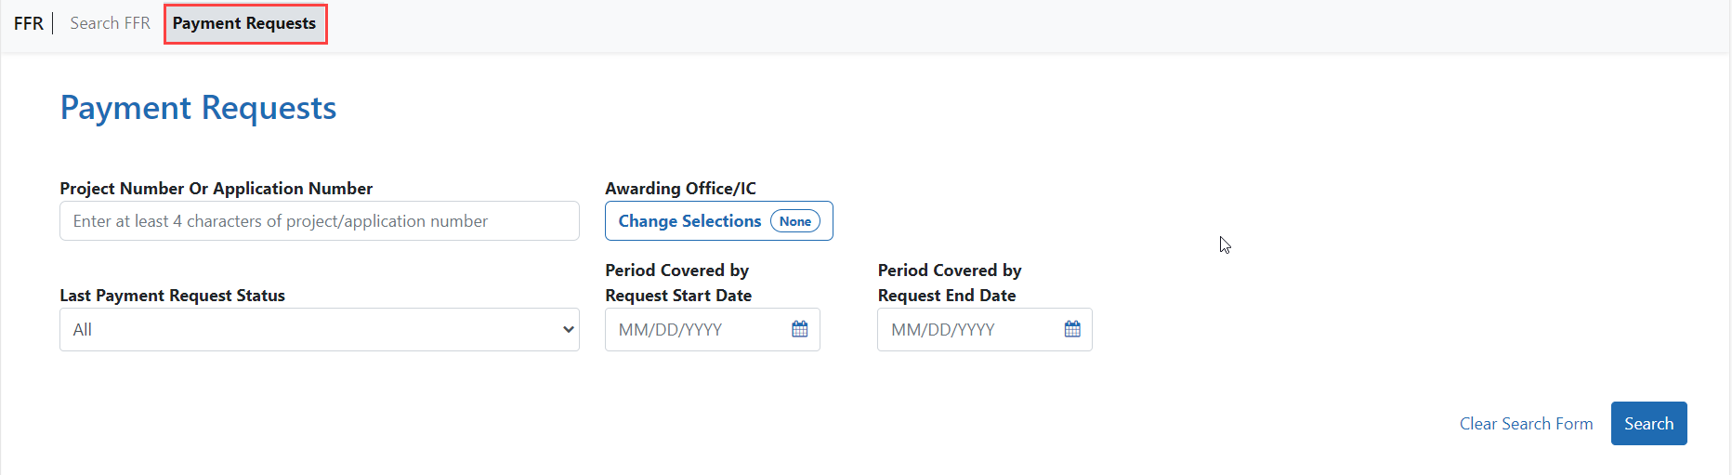Click the Last Payment Request Status label
This screenshot has width=1732, height=475.
tap(172, 296)
